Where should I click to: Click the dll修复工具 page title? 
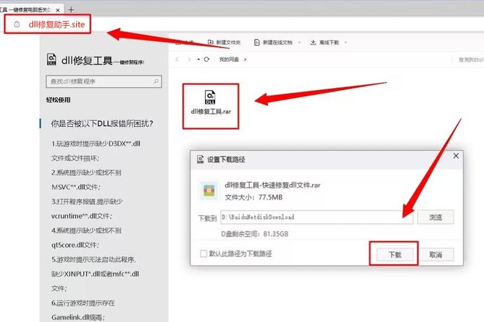point(86,61)
